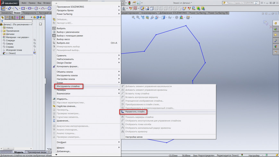Open Appearances task pane tab icon
Image resolution: width=279 pixels, height=157 pixels.
tap(275, 46)
